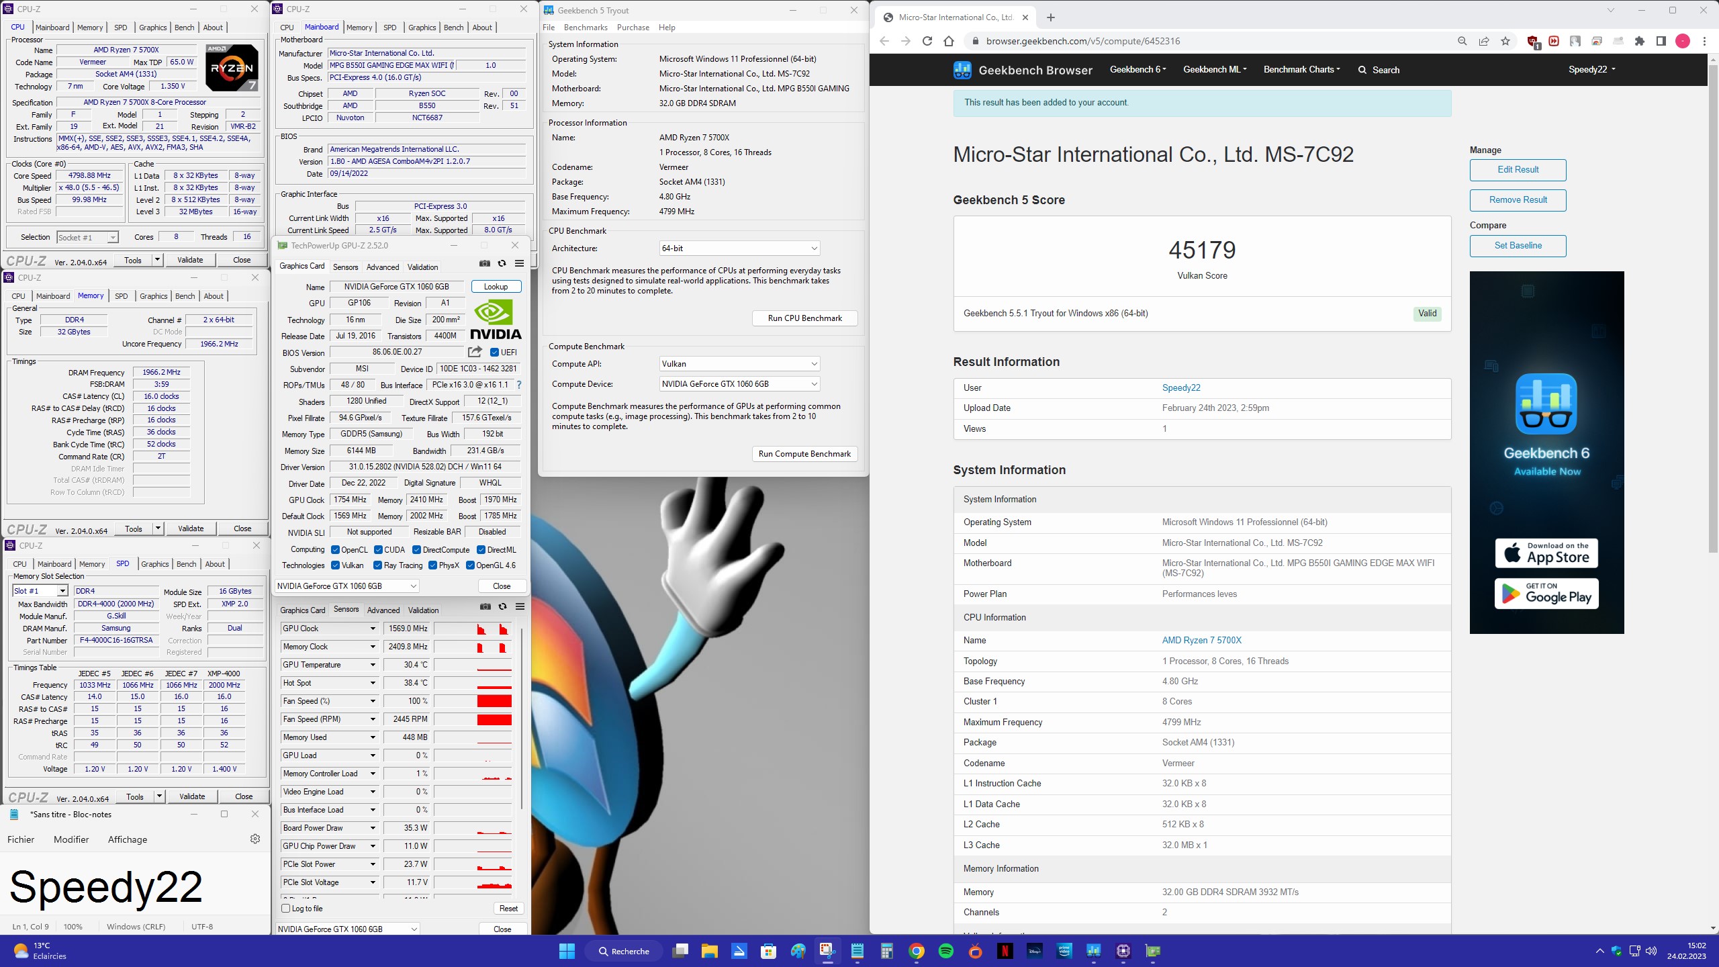
Task: Open Netflix from the taskbar
Action: click(x=1005, y=951)
